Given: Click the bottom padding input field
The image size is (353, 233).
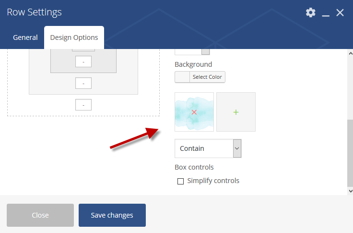Looking at the screenshot, I should tap(83, 61).
